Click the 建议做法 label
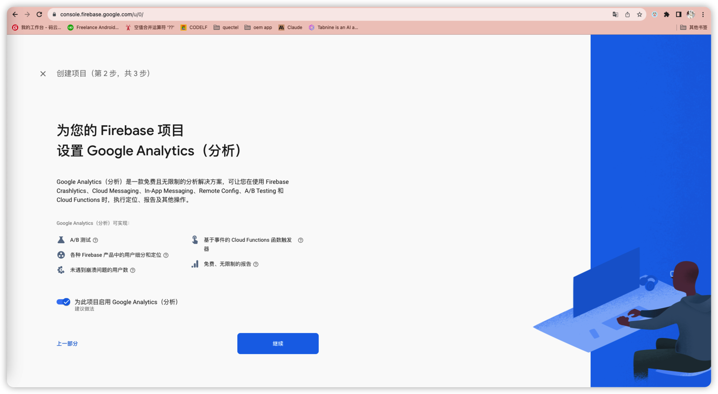 tap(84, 309)
